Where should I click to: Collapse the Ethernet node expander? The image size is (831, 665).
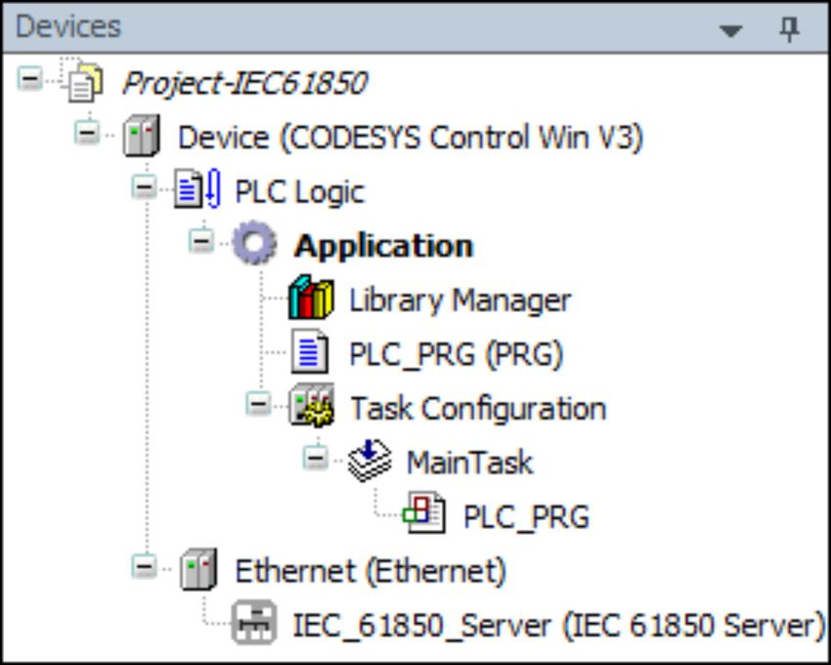point(144,567)
